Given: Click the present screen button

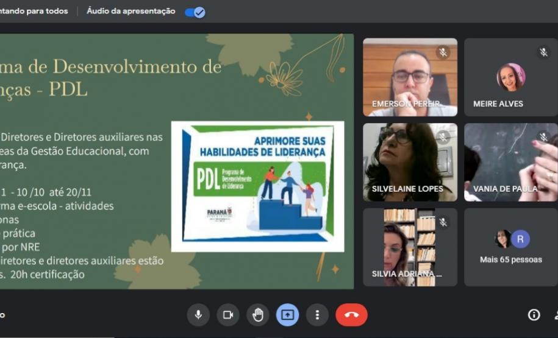Looking at the screenshot, I should [x=287, y=315].
